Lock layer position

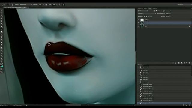[x=149, y=16]
